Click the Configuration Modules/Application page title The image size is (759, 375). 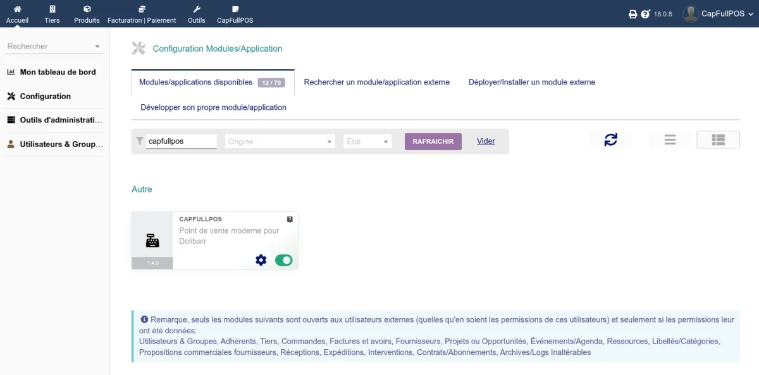218,49
